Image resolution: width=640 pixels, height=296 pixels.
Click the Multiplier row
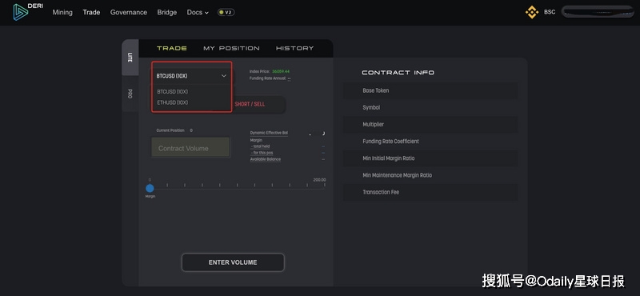[x=430, y=125]
